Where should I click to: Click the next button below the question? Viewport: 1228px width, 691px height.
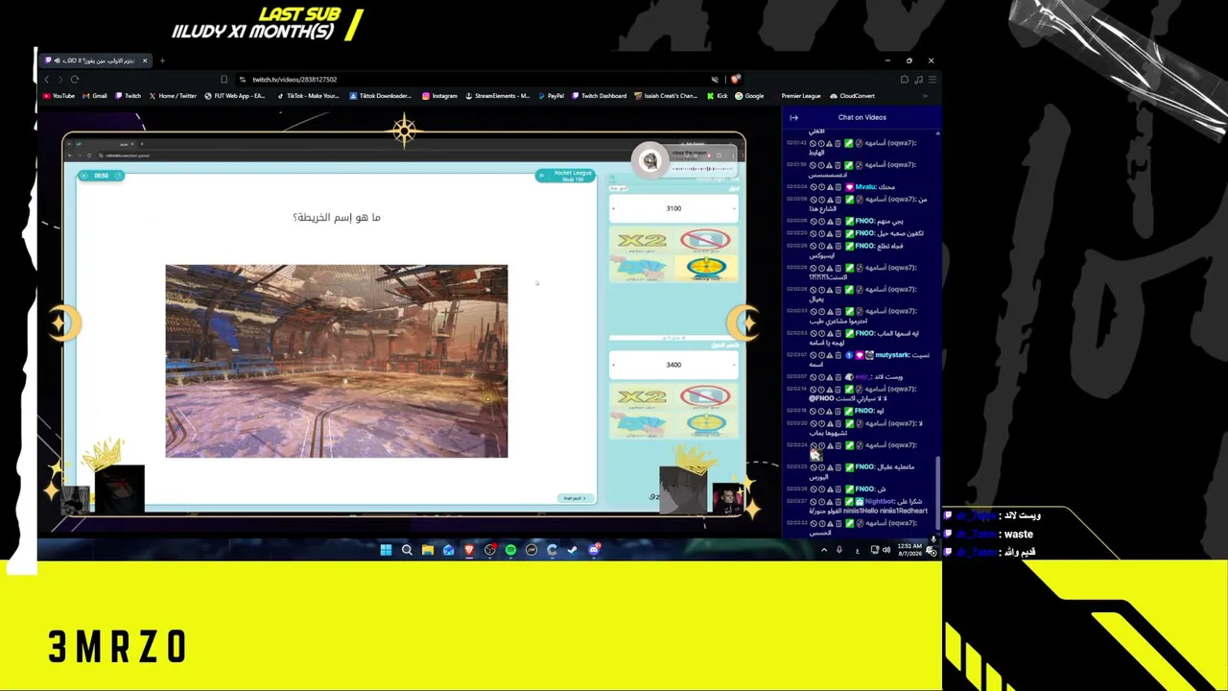tap(575, 498)
